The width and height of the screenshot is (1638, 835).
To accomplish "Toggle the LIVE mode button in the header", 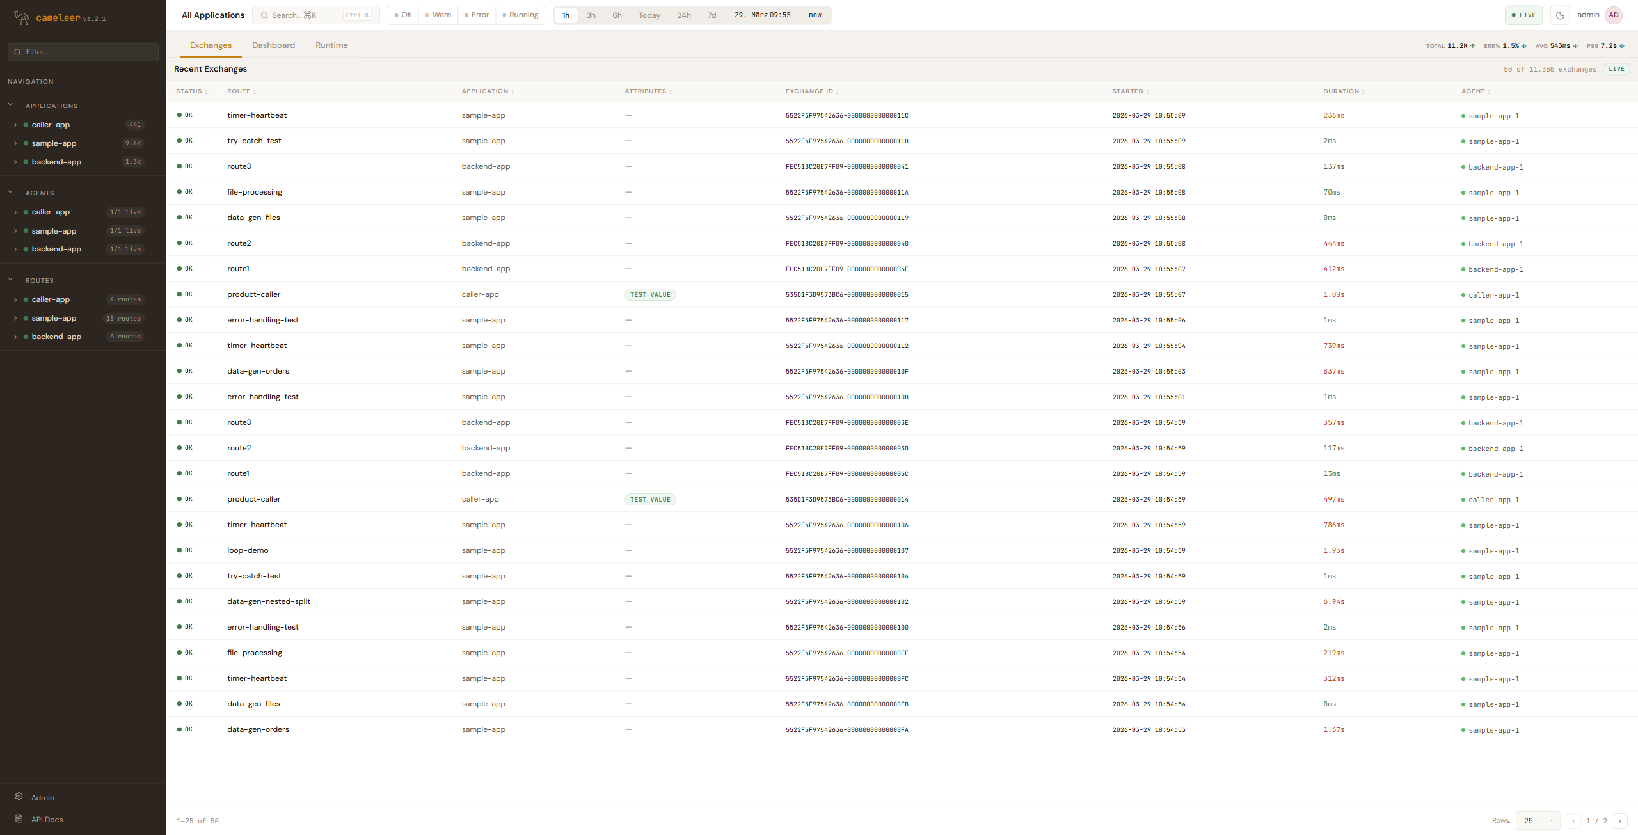I will point(1523,15).
